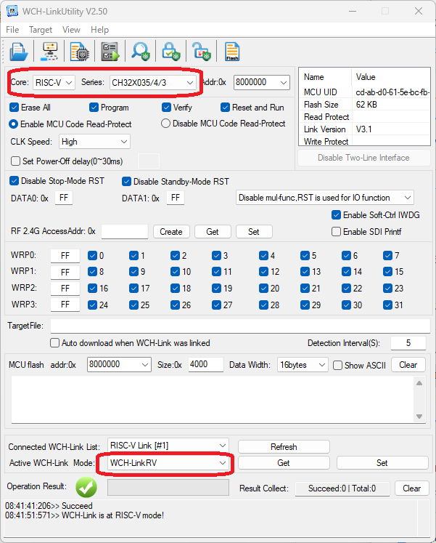
Task: Tick the Show ASCII checkbox
Action: (x=337, y=365)
